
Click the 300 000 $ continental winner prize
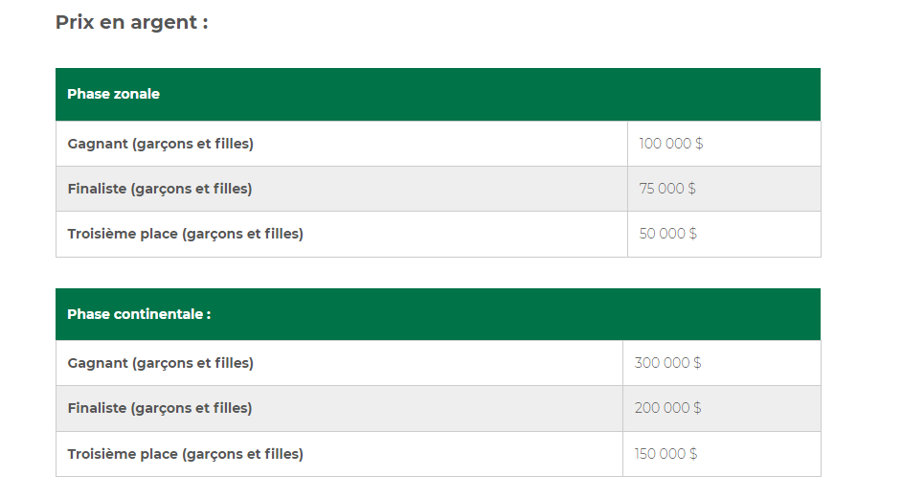coord(667,363)
